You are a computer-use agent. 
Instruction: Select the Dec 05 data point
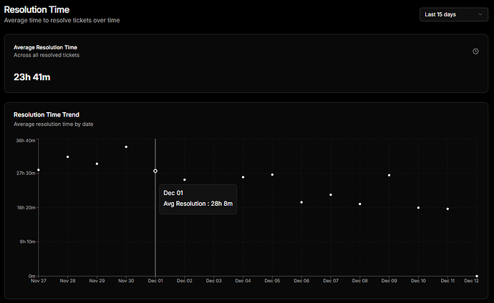[272, 174]
